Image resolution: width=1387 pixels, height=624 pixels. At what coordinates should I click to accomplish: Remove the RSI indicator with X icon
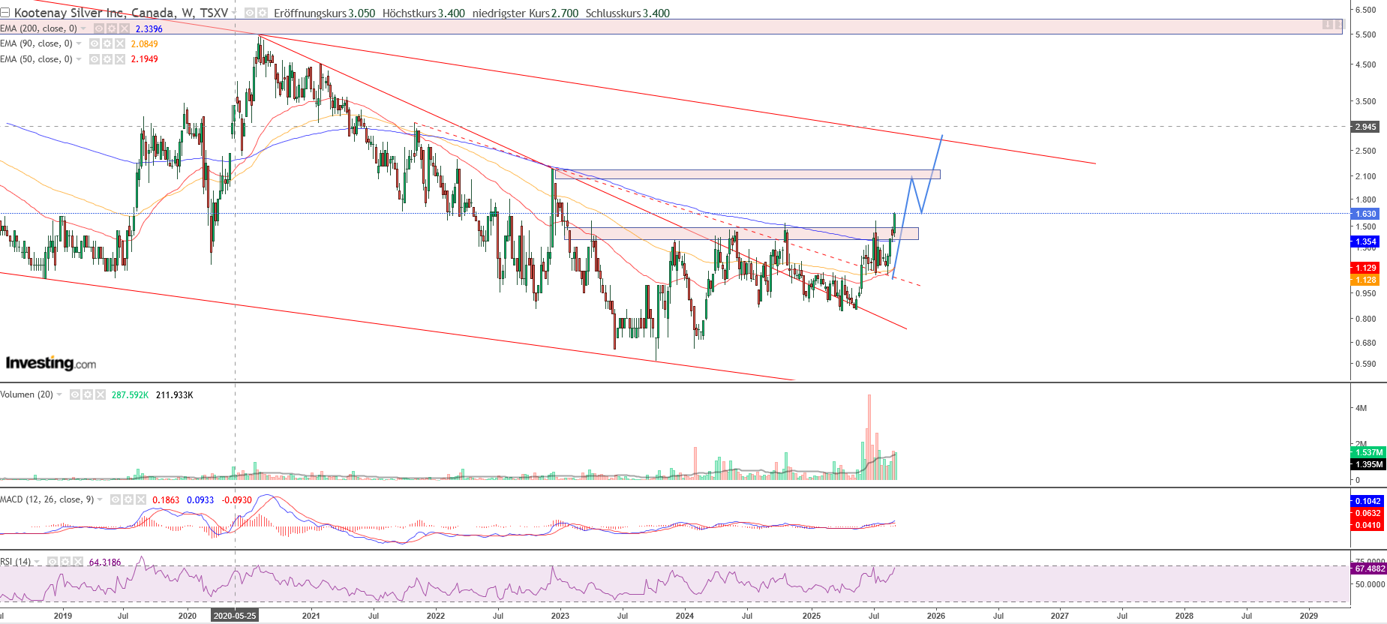[x=77, y=562]
